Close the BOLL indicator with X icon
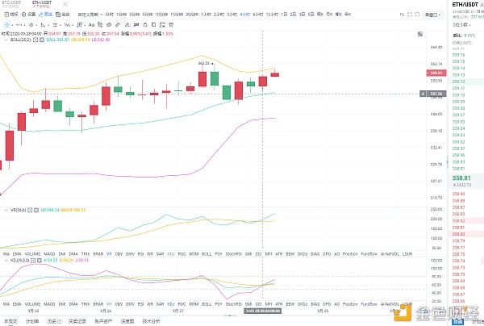 42,40
